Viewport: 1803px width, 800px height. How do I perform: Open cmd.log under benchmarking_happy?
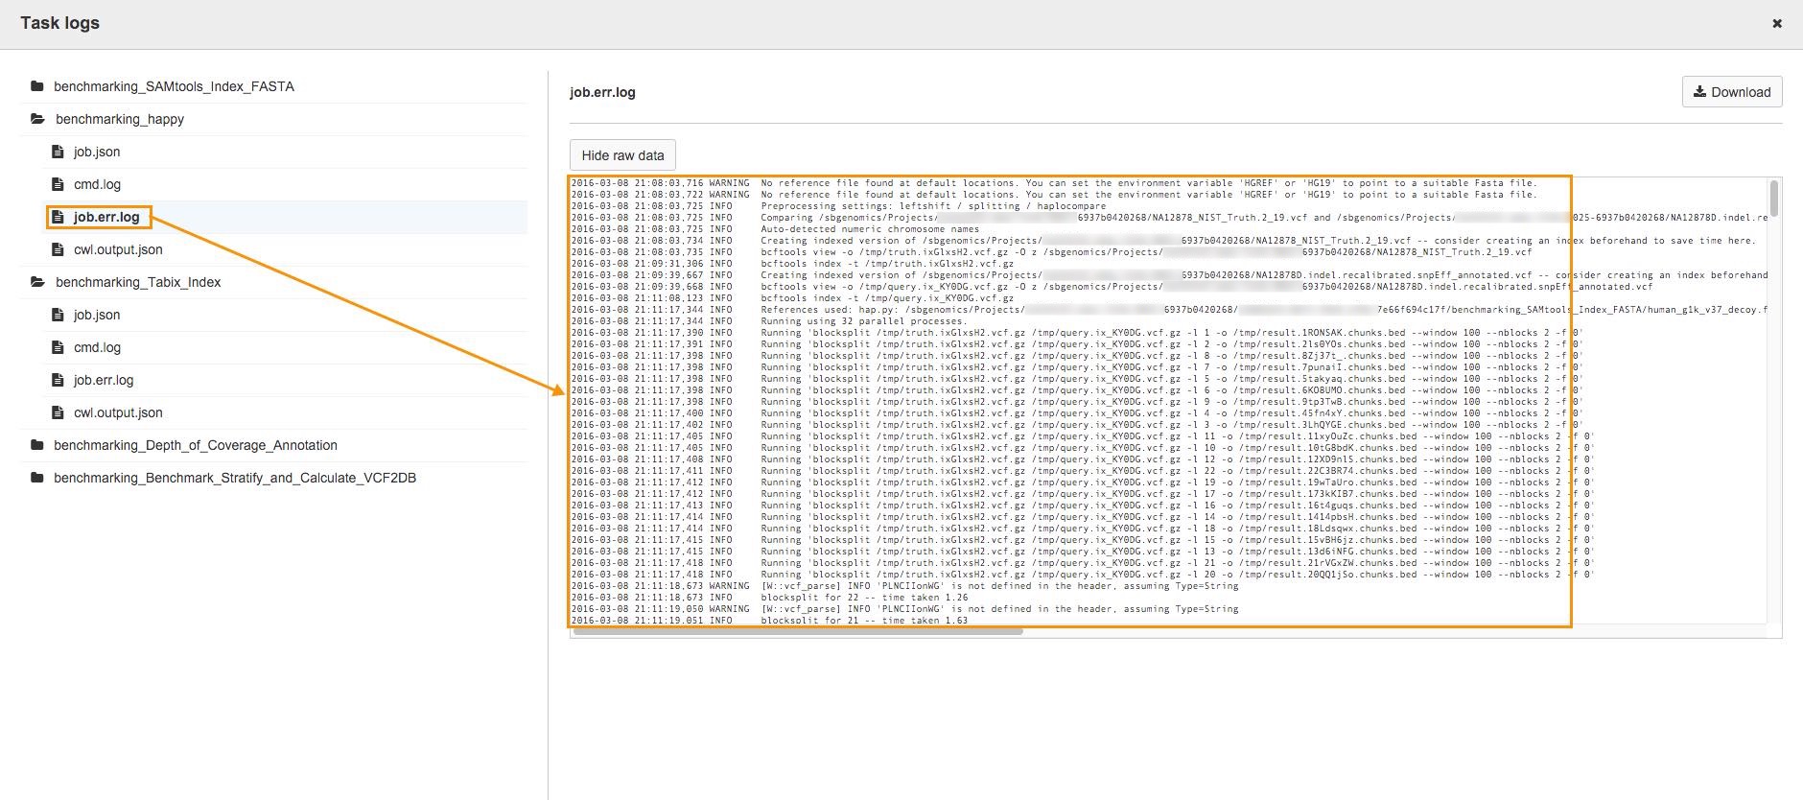[x=97, y=184]
